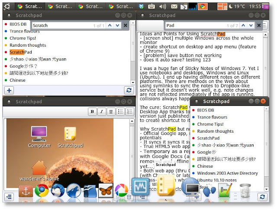
Task: Open "Chinese" note in the top-left window
Action: pos(17,80)
